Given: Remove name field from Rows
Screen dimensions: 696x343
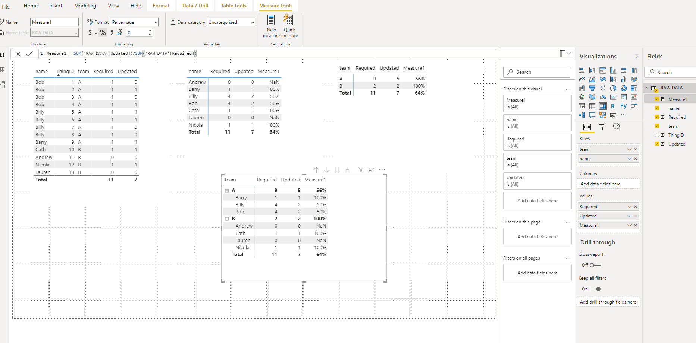Looking at the screenshot, I should [636, 159].
